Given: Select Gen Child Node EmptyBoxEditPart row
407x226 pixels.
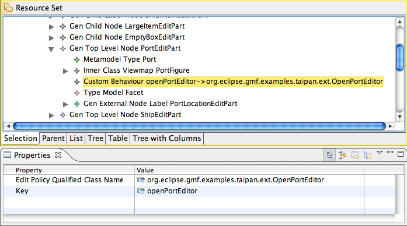Looking at the screenshot, I should click(127, 37).
